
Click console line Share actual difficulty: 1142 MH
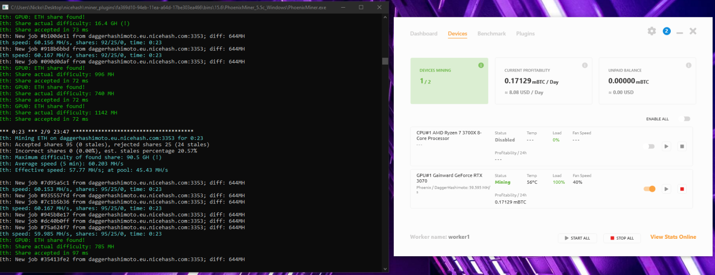tap(59, 113)
